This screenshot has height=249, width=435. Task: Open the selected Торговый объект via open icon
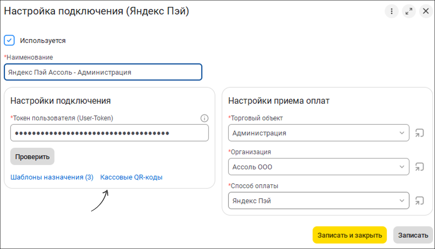tap(419, 133)
